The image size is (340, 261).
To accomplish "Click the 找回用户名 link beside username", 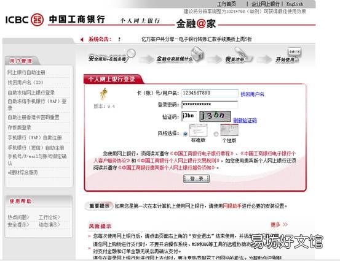I will [x=253, y=94].
